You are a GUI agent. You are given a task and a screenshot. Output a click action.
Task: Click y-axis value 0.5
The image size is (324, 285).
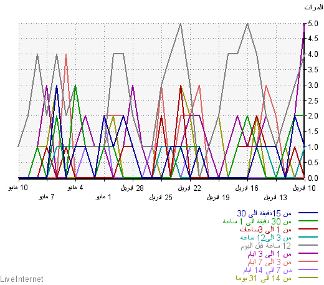(313, 163)
